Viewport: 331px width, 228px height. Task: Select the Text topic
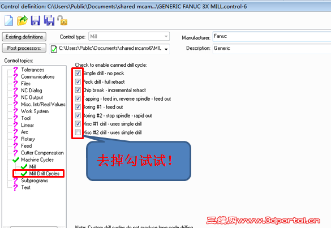point(26,187)
